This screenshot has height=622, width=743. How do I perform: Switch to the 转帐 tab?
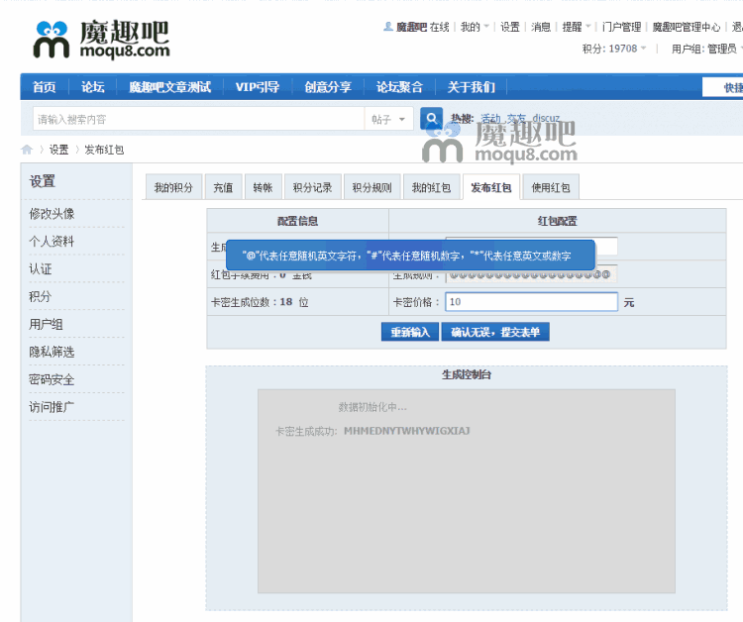coord(263,187)
